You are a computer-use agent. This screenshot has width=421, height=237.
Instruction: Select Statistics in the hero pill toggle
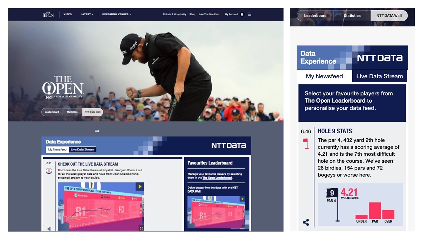[72, 112]
